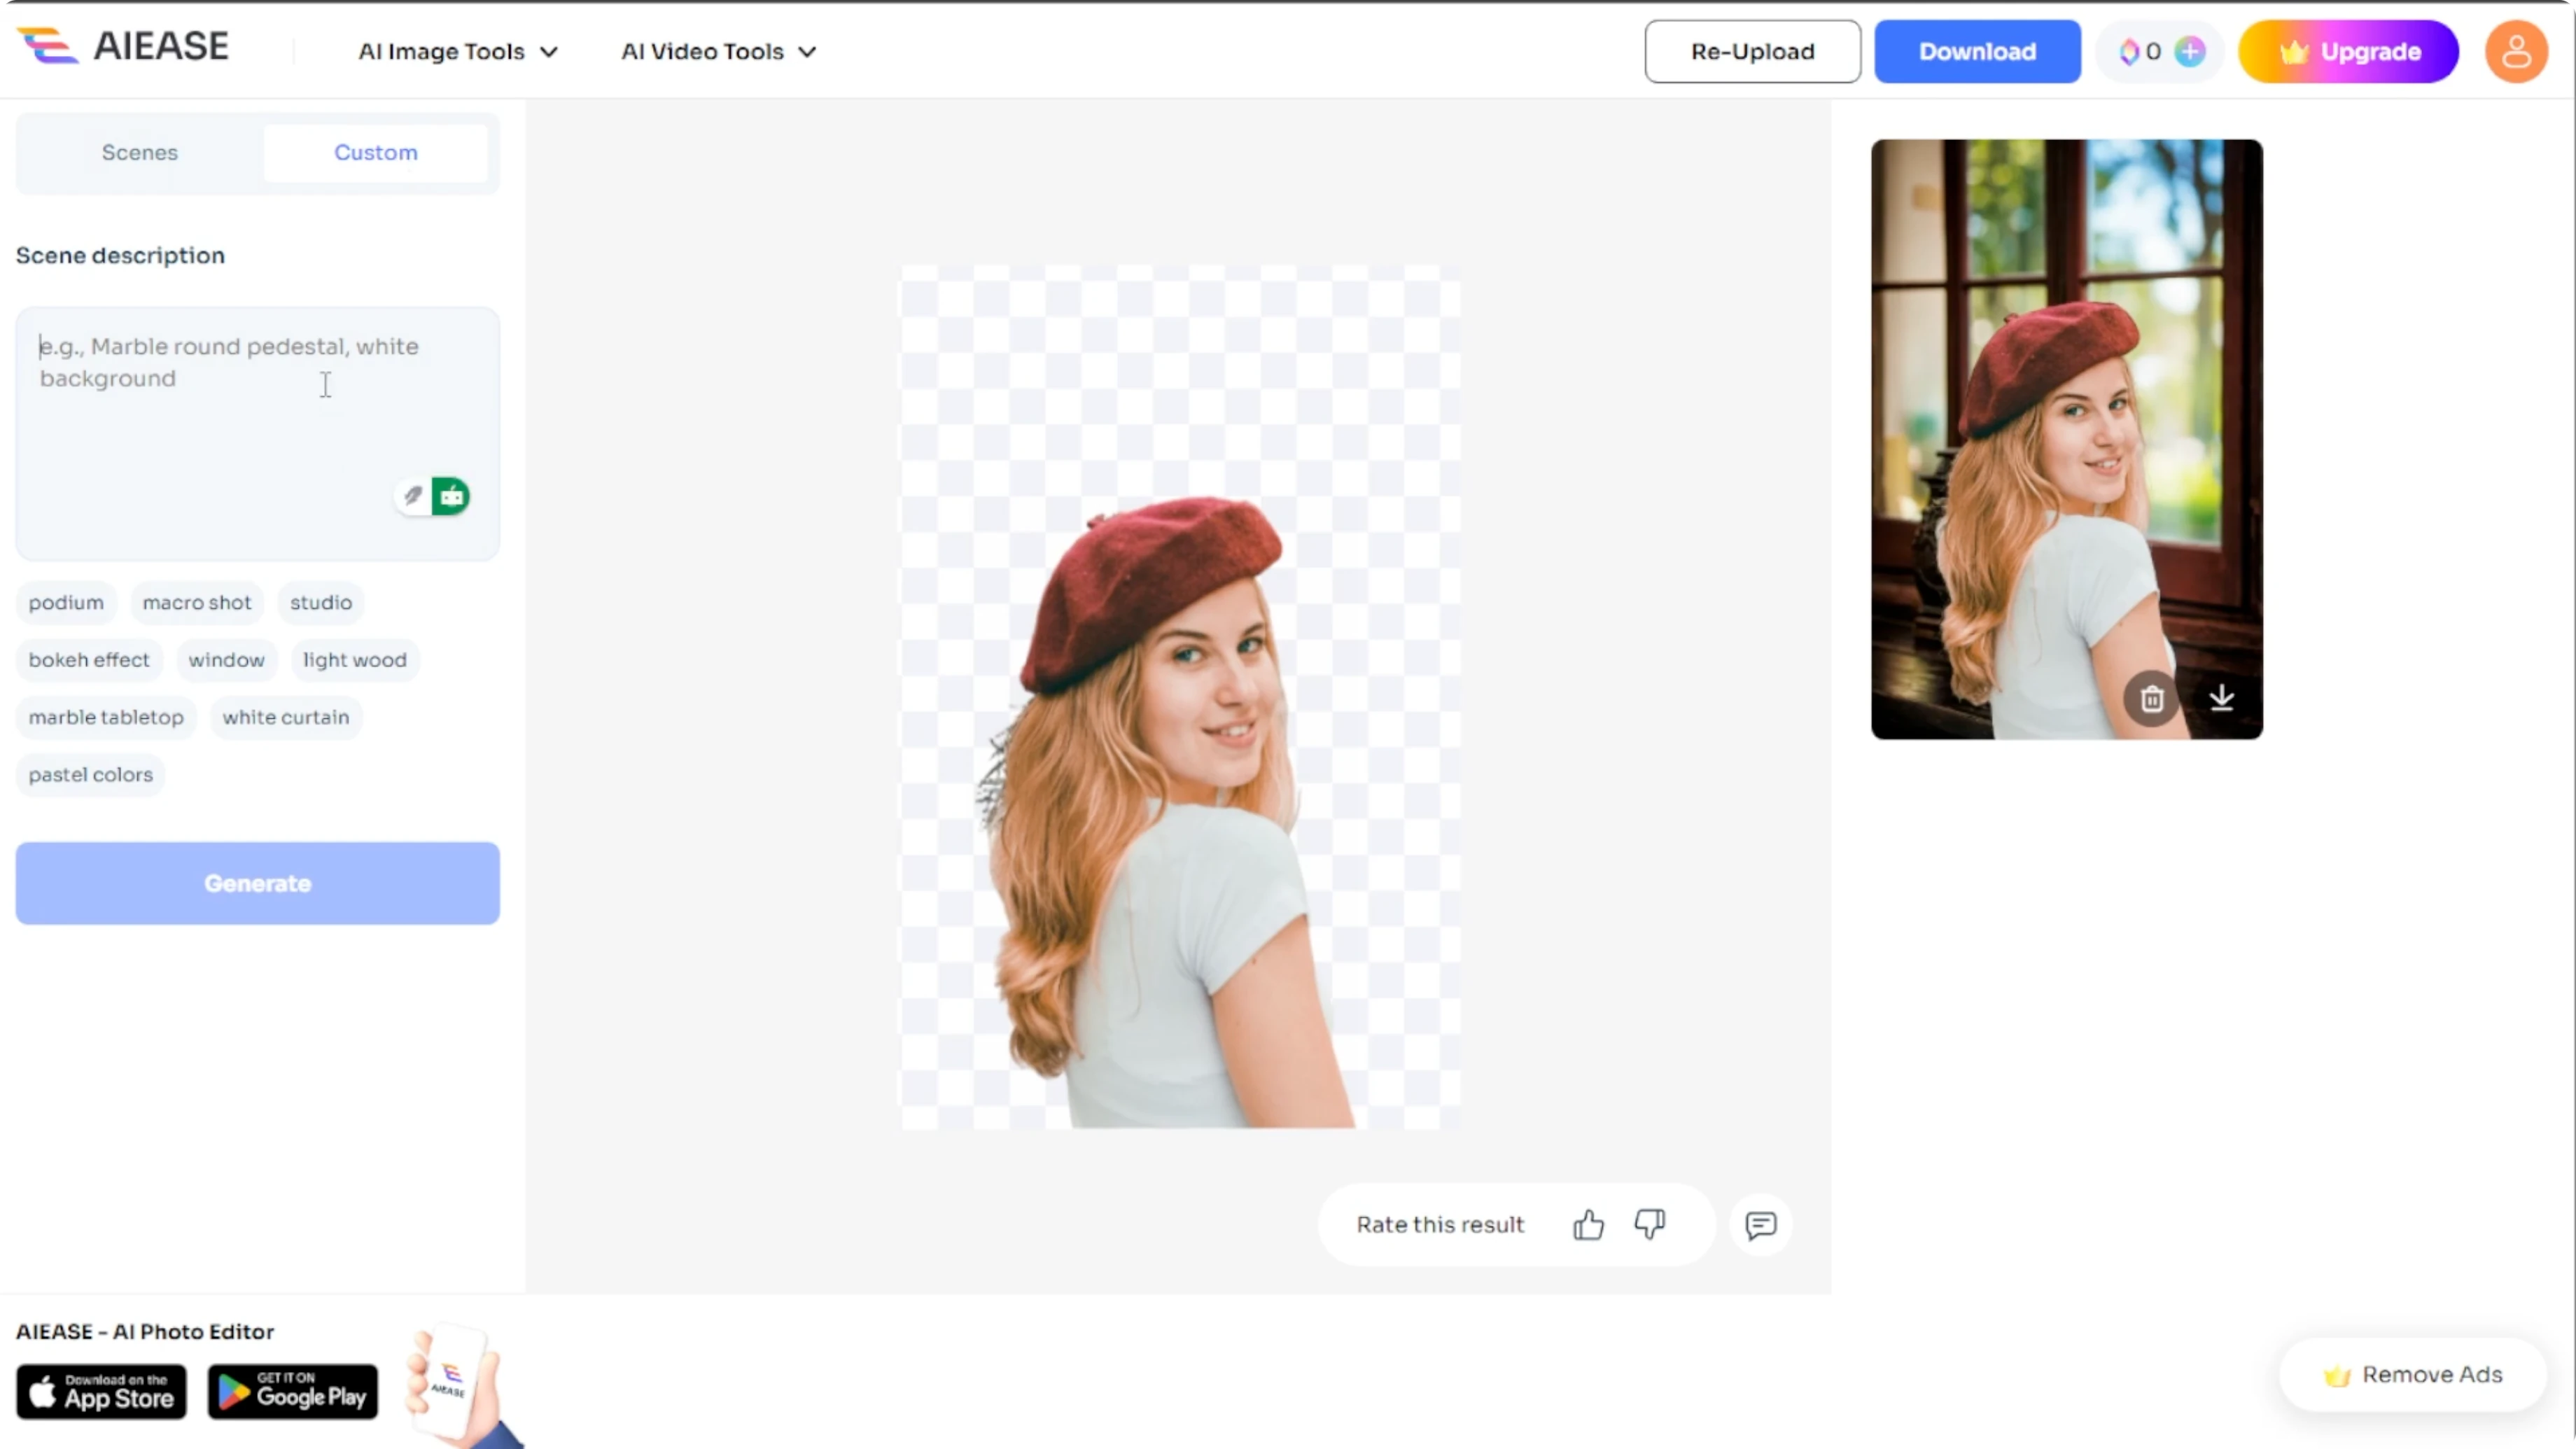This screenshot has height=1449, width=2576.
Task: Give a thumbs up rating
Action: tap(1588, 1225)
